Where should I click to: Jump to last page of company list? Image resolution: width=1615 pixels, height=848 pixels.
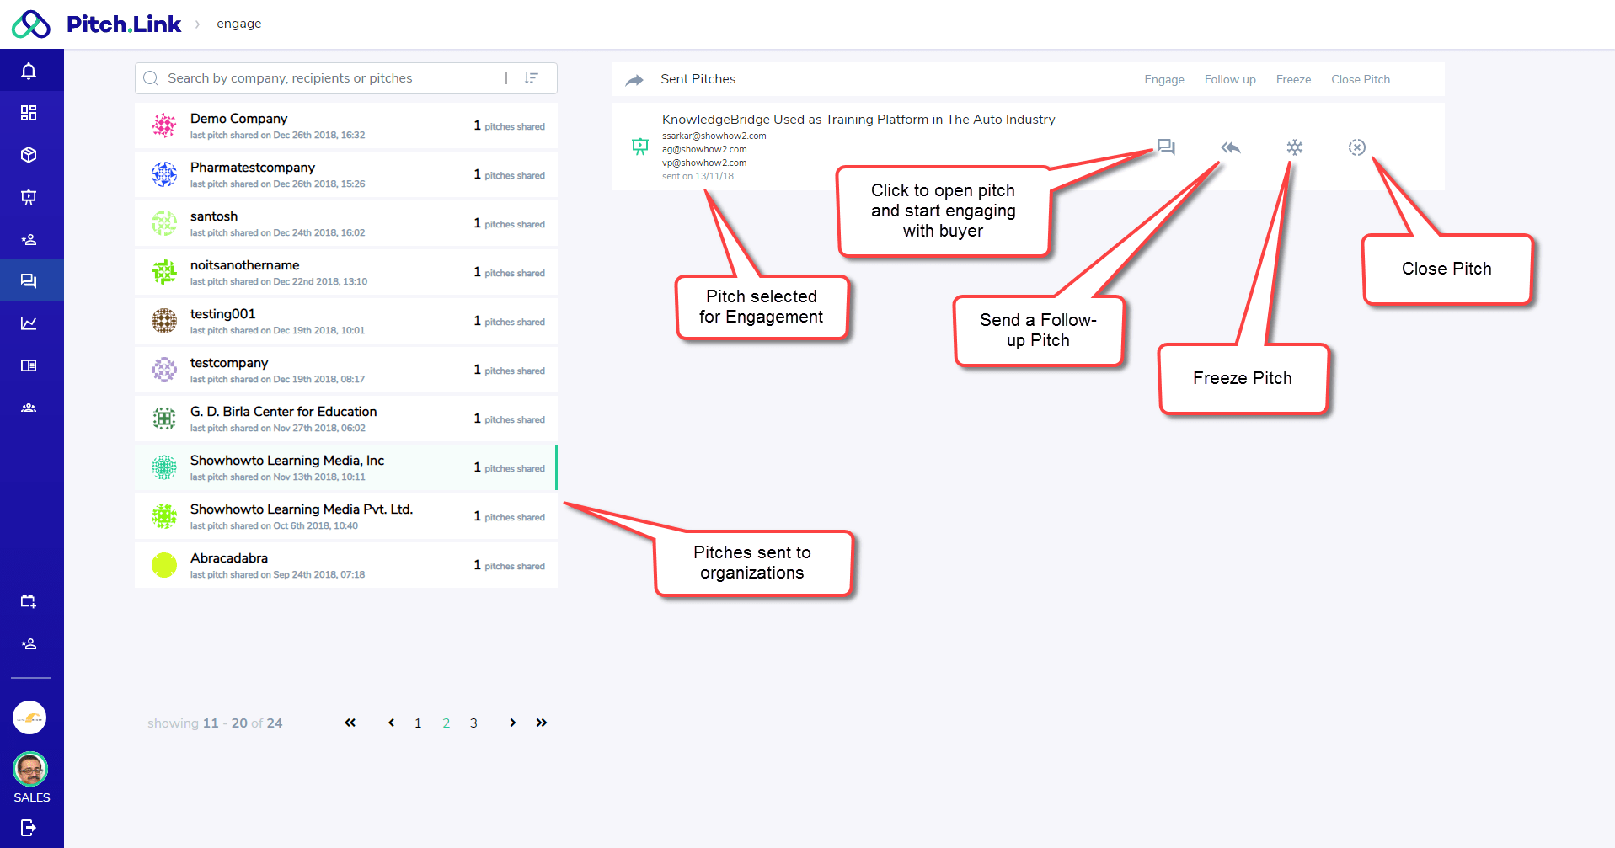[542, 723]
